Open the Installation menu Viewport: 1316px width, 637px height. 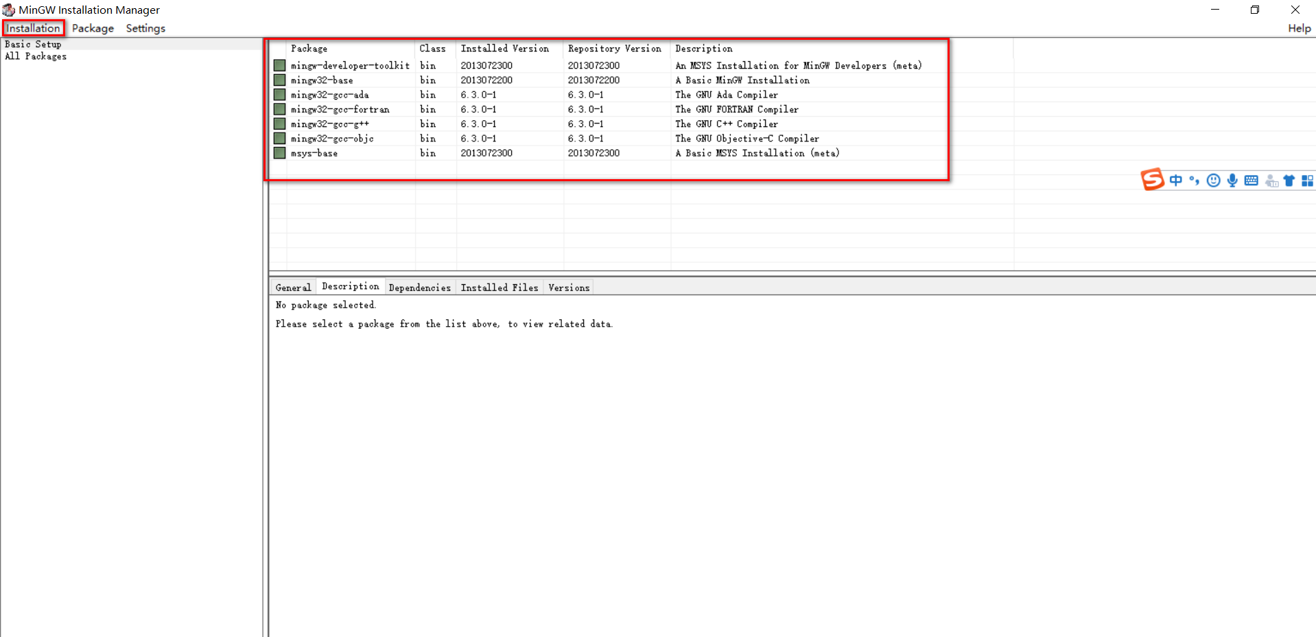pyautogui.click(x=33, y=28)
